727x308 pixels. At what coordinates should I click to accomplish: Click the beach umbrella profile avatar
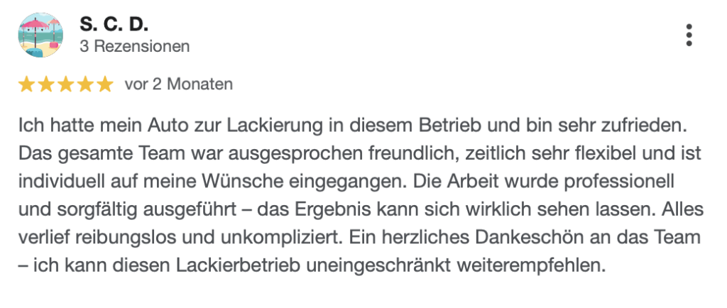(41, 35)
